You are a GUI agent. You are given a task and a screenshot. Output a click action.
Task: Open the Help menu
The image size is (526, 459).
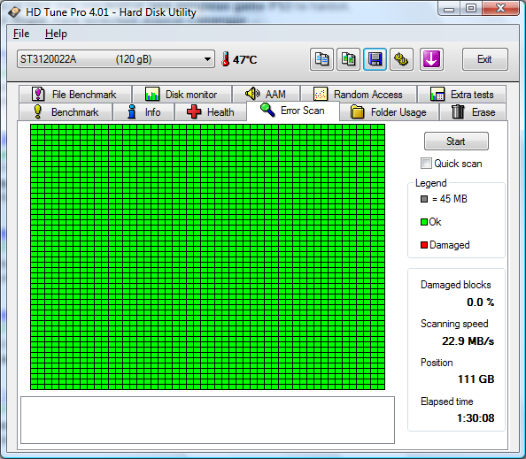(56, 34)
